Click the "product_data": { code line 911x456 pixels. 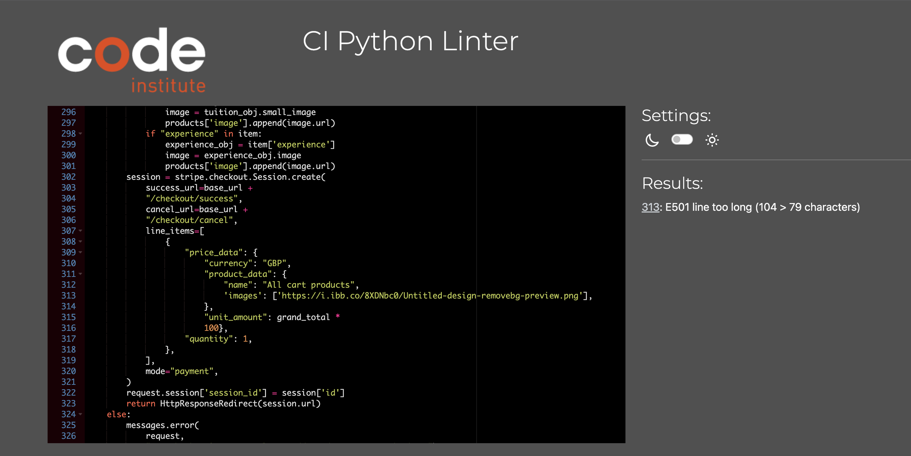pos(245,274)
